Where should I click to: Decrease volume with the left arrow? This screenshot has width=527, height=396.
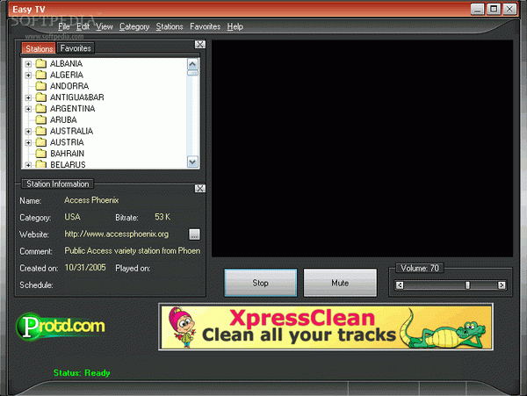pos(400,285)
